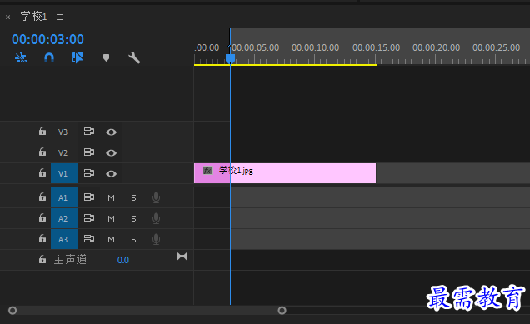530x324 pixels.
Task: Toggle the magnet snap icon
Action: tap(49, 57)
